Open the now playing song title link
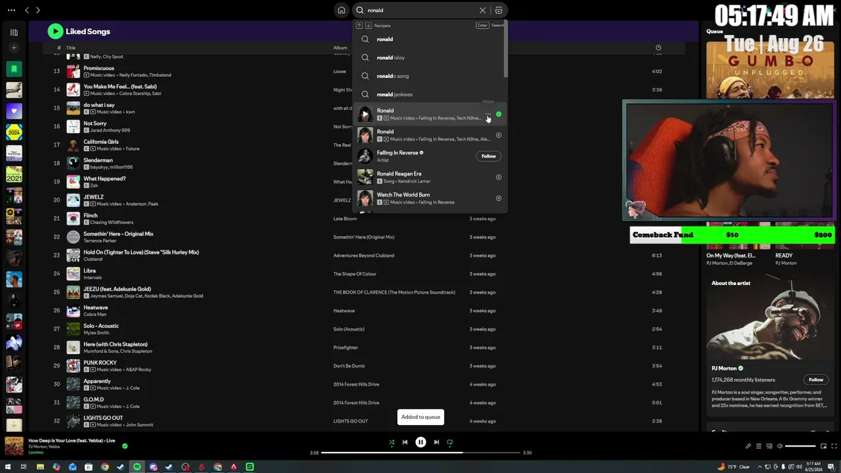 point(72,441)
